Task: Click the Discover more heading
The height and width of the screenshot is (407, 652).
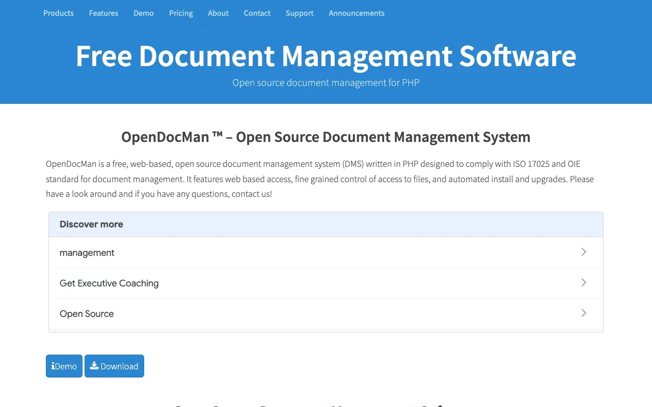Action: click(91, 224)
